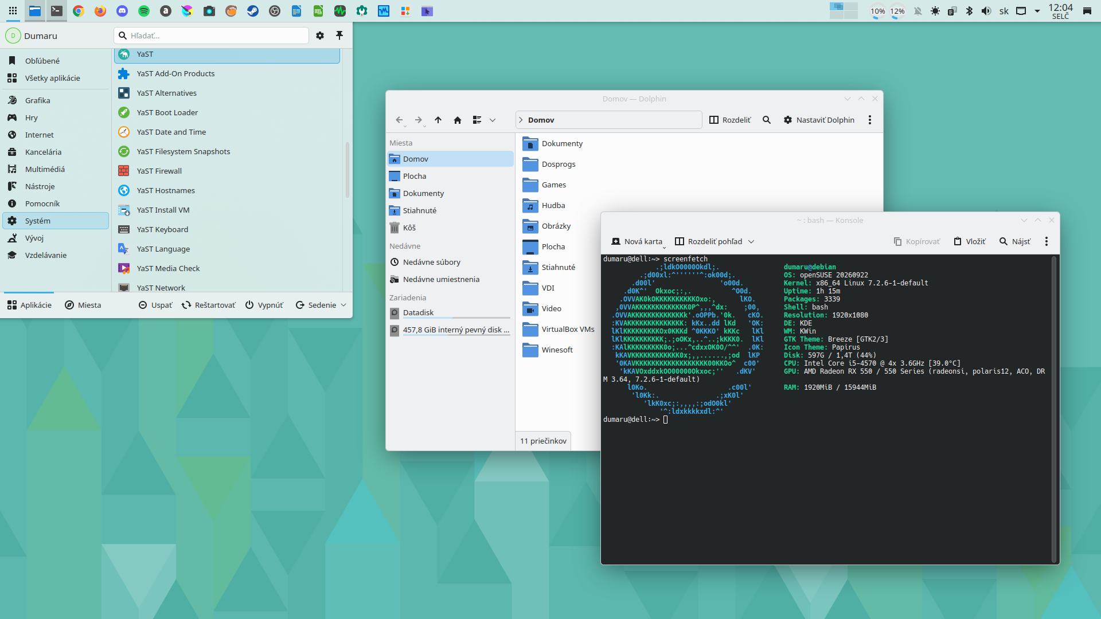
Task: Toggle Dolphin split view with Rozdeliť
Action: pos(730,120)
